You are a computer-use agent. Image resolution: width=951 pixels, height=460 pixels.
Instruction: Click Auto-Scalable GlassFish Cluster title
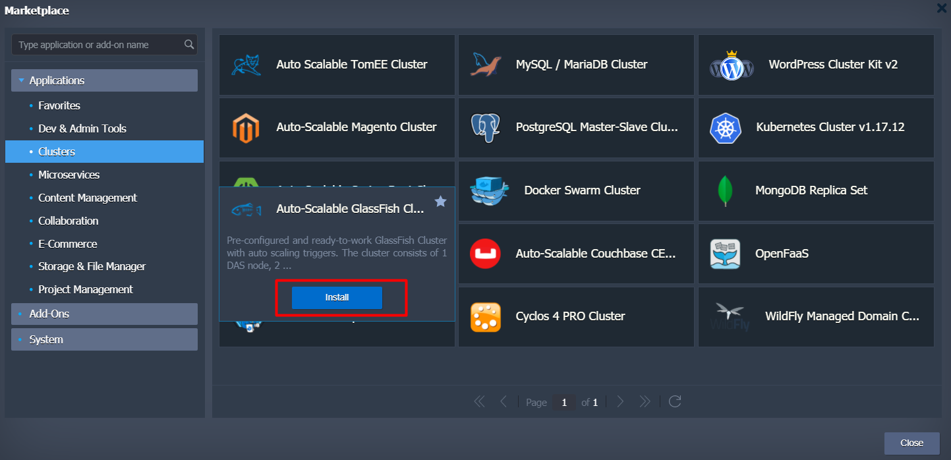(351, 209)
